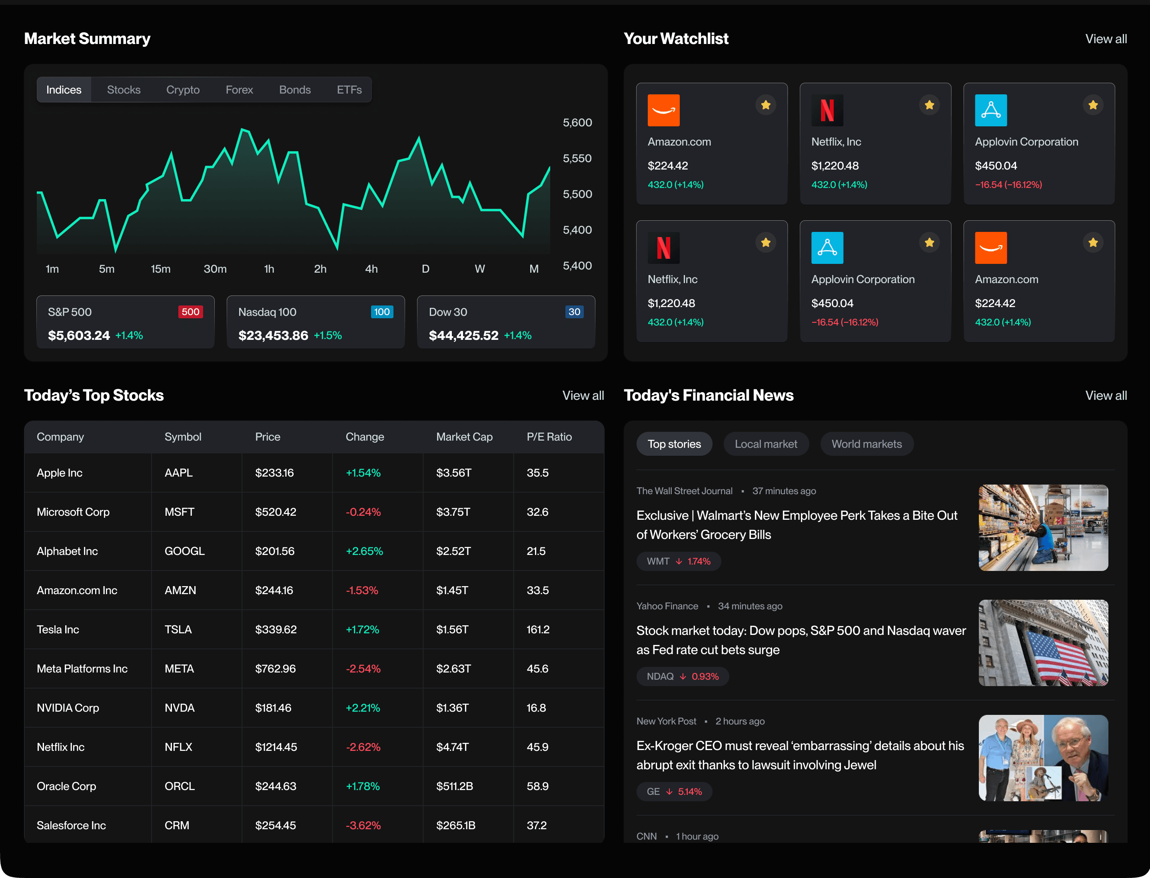Select the World markets news filter
1150x878 pixels.
[x=866, y=443]
